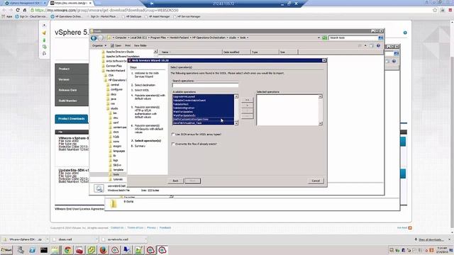This screenshot has width=454, height=255.
Task: Available operations list scroll down arrow
Action: pos(236,123)
